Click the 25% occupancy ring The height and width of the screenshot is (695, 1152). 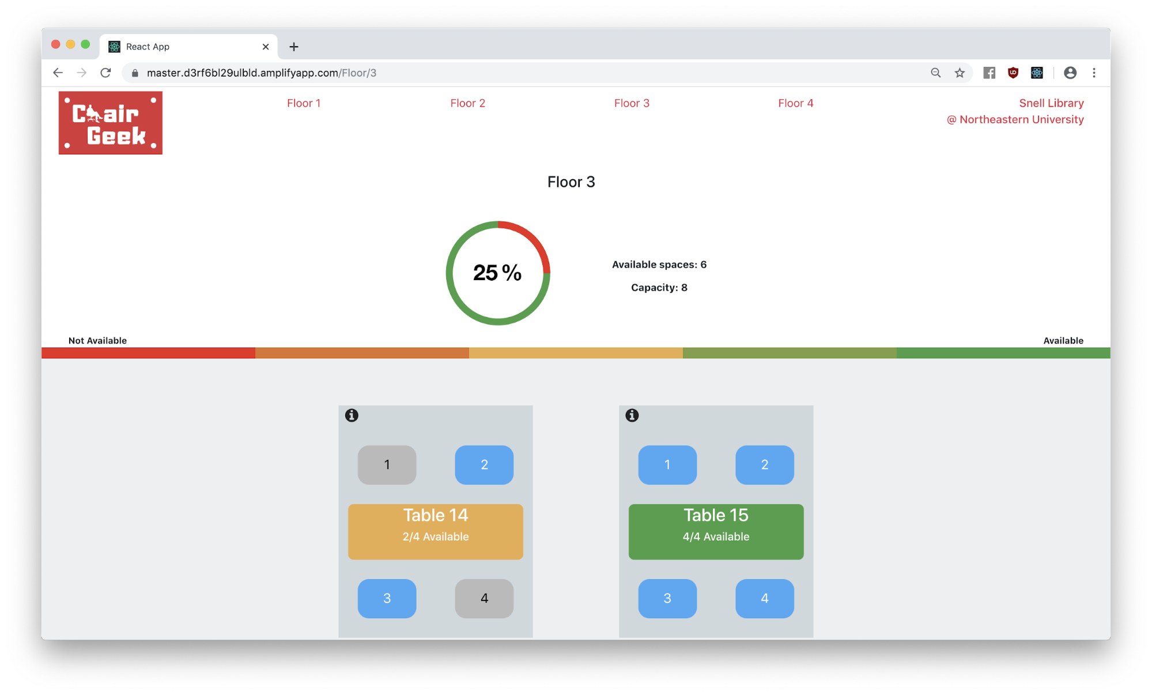498,273
